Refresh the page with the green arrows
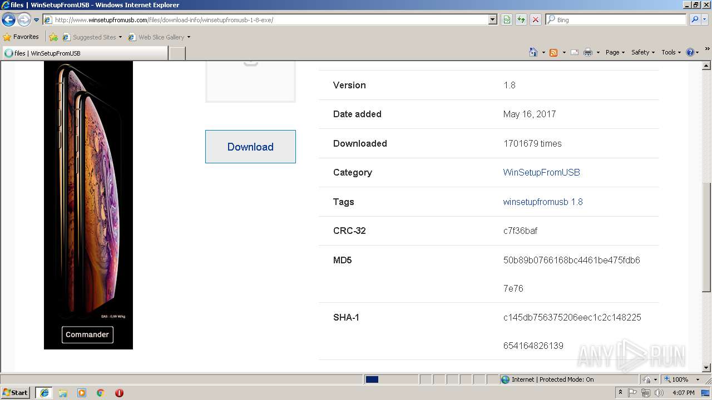Screen dimensions: 712x400 pyautogui.click(x=521, y=20)
